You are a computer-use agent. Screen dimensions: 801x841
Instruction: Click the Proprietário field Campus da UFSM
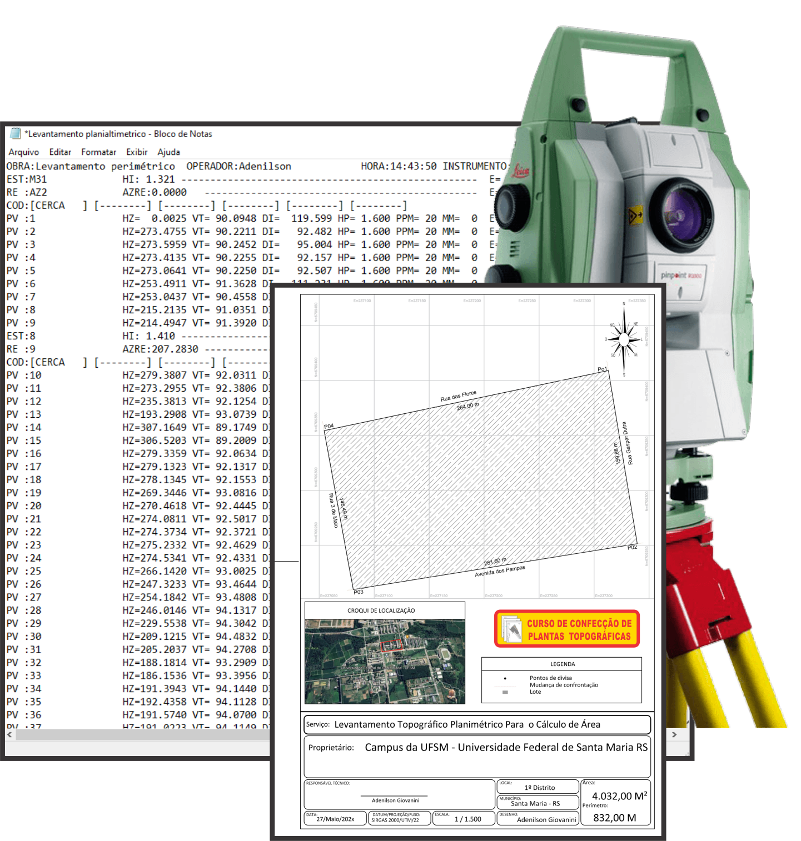(x=477, y=757)
